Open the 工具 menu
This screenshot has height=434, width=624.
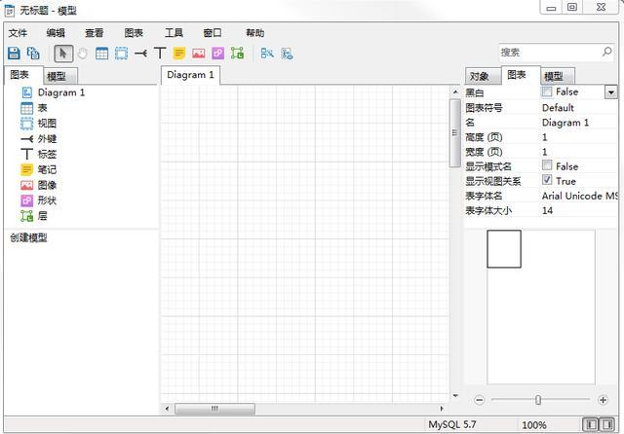coord(174,33)
